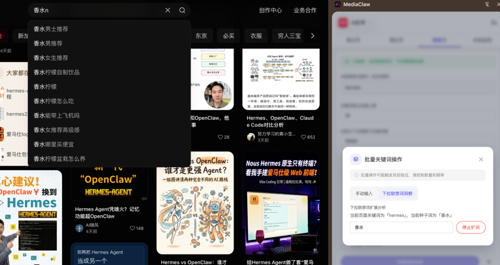
Task: Expand more tags with right chevron
Action: coord(312,36)
